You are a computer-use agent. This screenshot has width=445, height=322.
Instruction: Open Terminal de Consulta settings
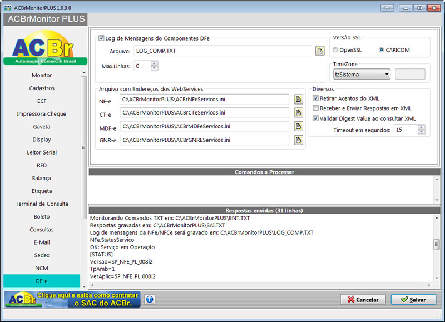[42, 204]
